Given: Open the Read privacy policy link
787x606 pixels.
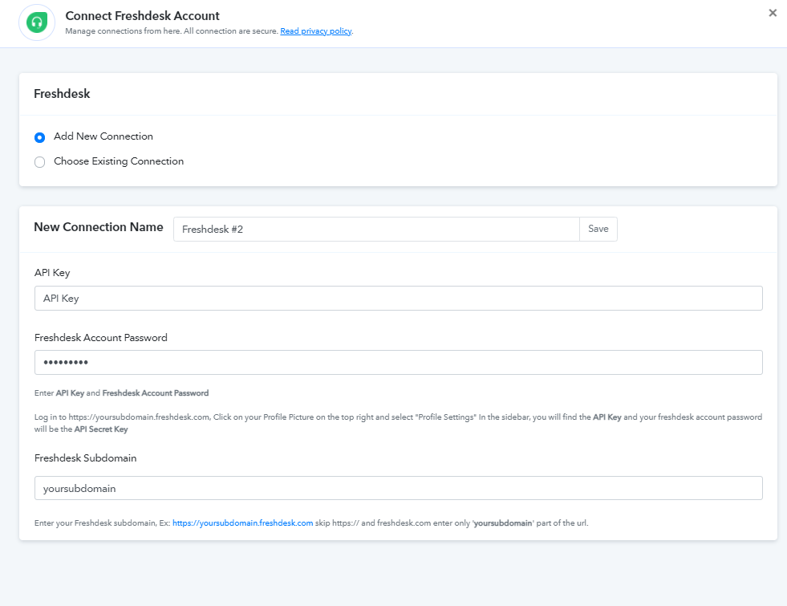Looking at the screenshot, I should point(316,31).
